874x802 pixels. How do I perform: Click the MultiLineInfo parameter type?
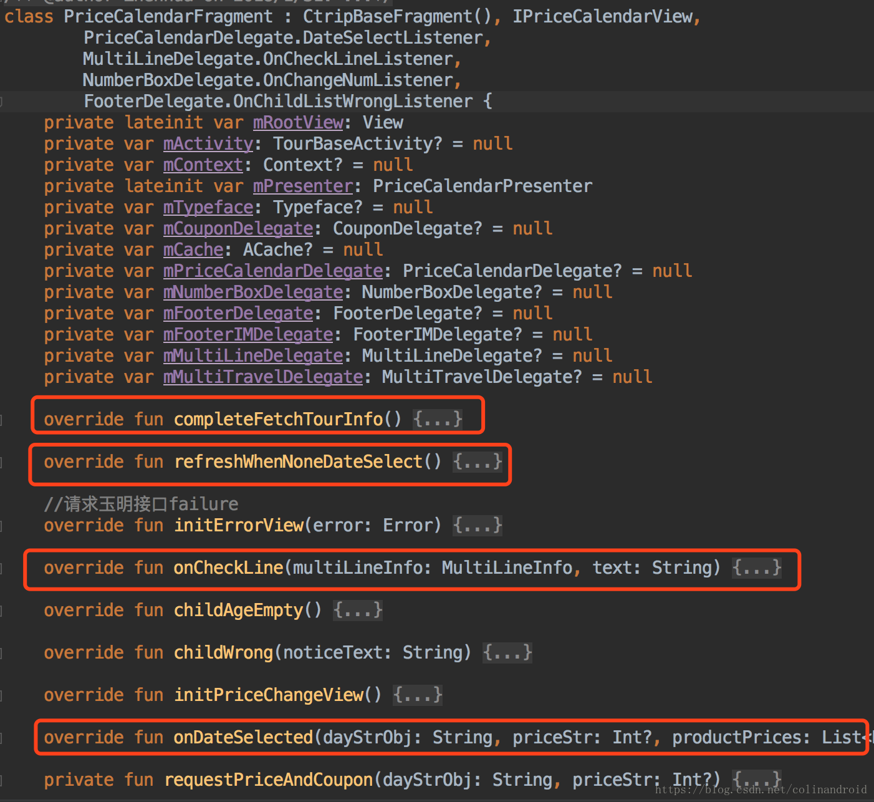[x=507, y=568]
